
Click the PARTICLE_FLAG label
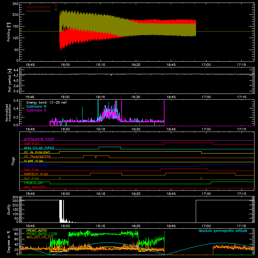click(x=36, y=174)
